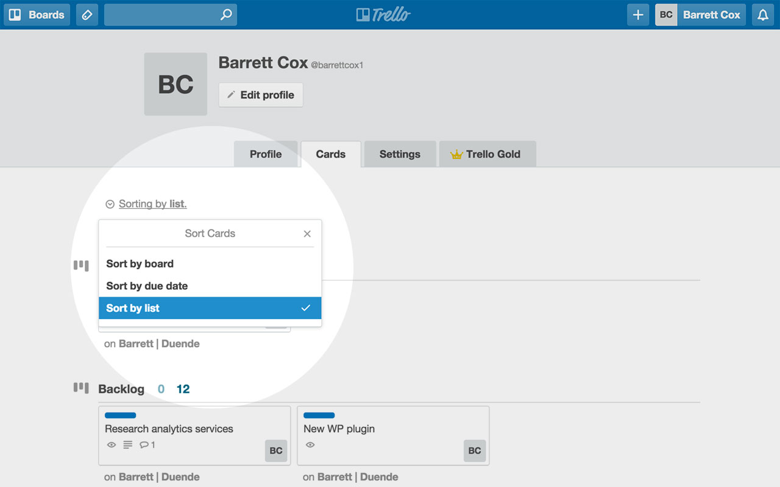Click the Edit profile button

tap(261, 95)
